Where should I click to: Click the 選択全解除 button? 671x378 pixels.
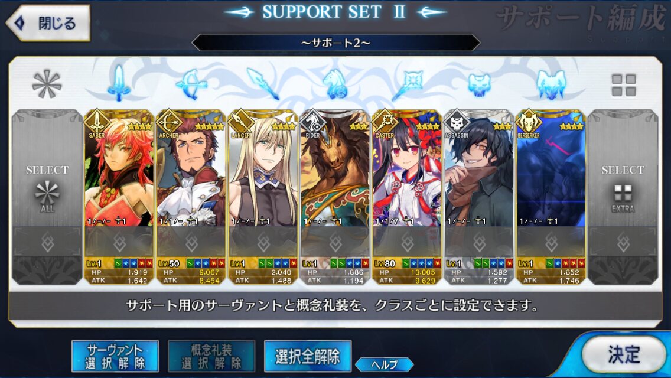click(x=308, y=356)
